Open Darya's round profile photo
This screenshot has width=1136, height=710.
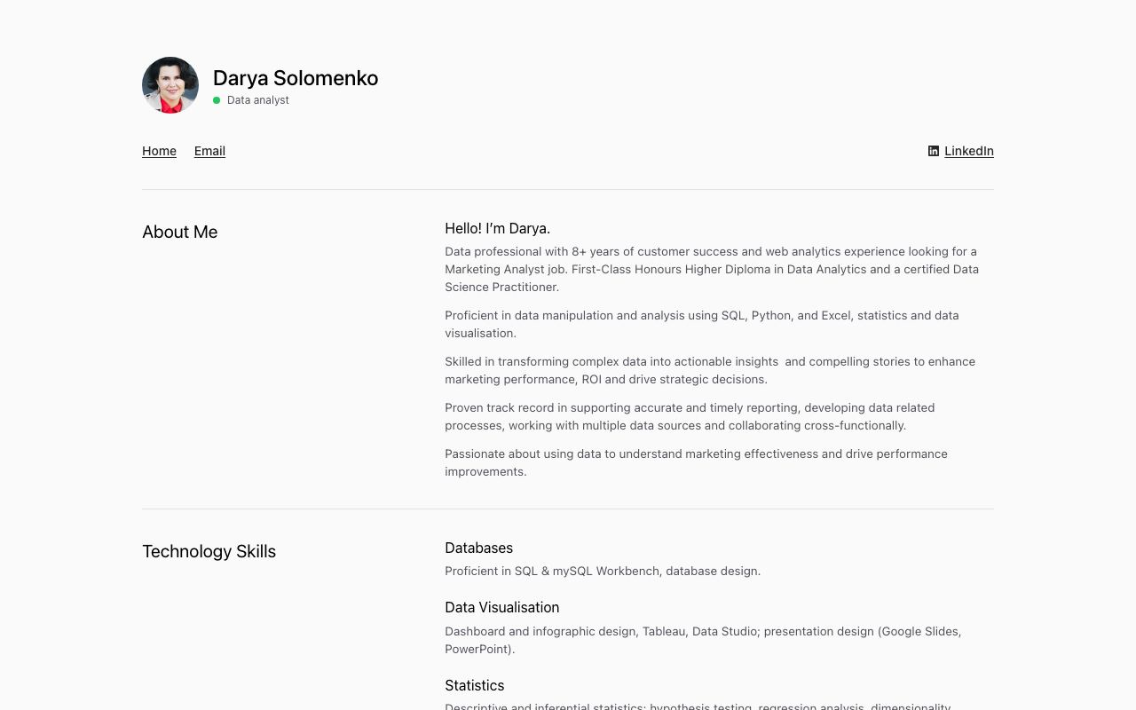click(170, 85)
